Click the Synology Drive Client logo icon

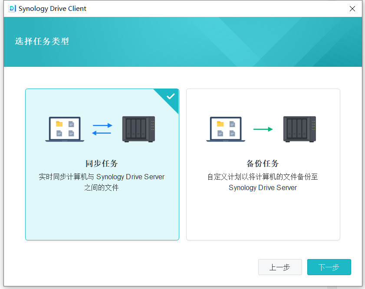[12, 8]
